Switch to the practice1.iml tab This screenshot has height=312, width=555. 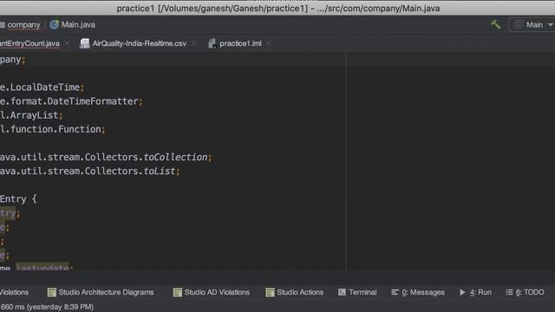240,43
